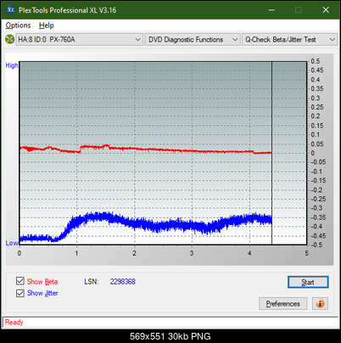The image size is (341, 343).
Task: Minimize the PlexTools window
Action: (271, 10)
